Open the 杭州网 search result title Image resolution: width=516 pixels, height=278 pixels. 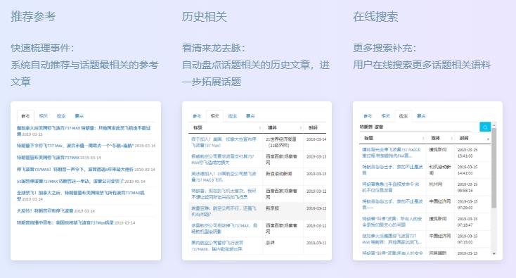[391, 187]
